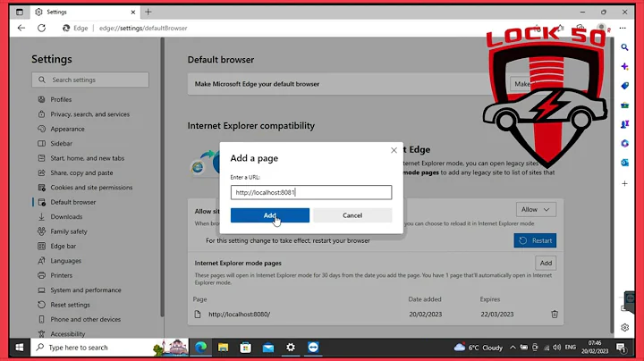This screenshot has width=644, height=361.
Task: Open Downloads settings
Action: [x=66, y=216]
